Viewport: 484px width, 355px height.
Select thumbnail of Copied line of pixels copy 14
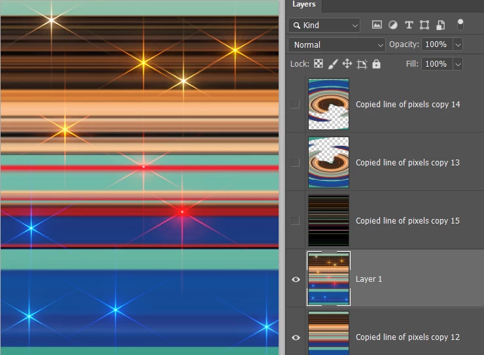click(328, 104)
